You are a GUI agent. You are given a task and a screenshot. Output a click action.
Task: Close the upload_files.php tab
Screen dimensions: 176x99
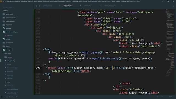click(60, 6)
